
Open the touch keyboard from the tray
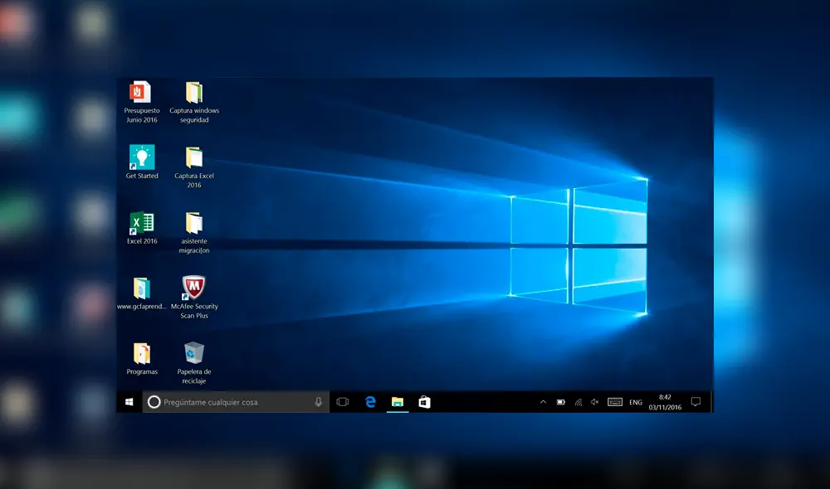pyautogui.click(x=614, y=401)
